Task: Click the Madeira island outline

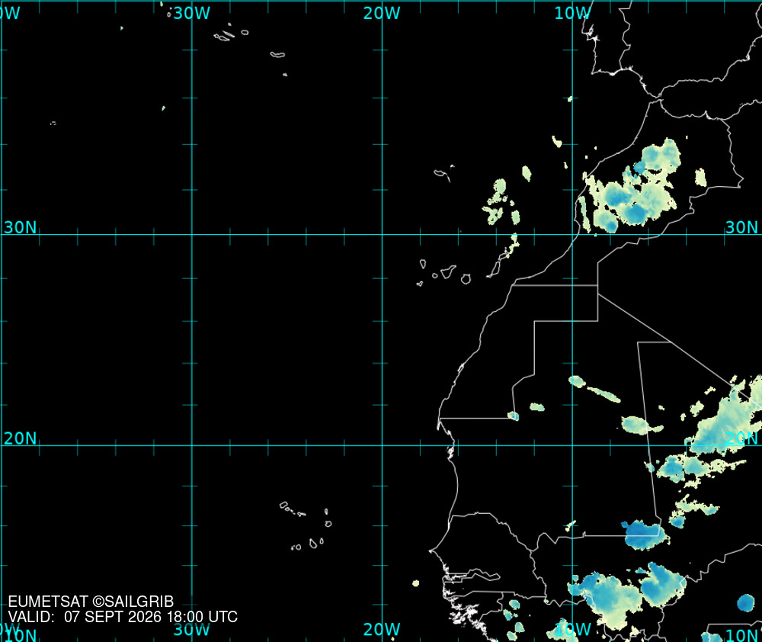Action: coord(443,173)
